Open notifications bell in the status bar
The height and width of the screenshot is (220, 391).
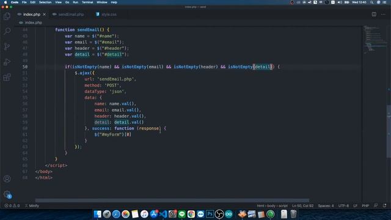(384, 206)
